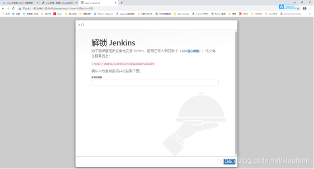This screenshot has height=169, width=314.
Task: Click the blue continue button at dialog bottom
Action: click(229, 161)
